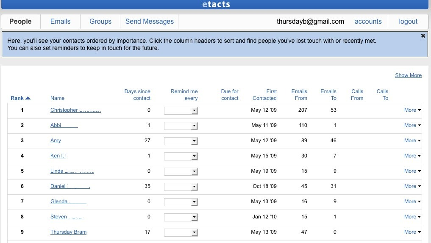Expand More options for Abbi
This screenshot has height=243, width=431.
(x=412, y=125)
